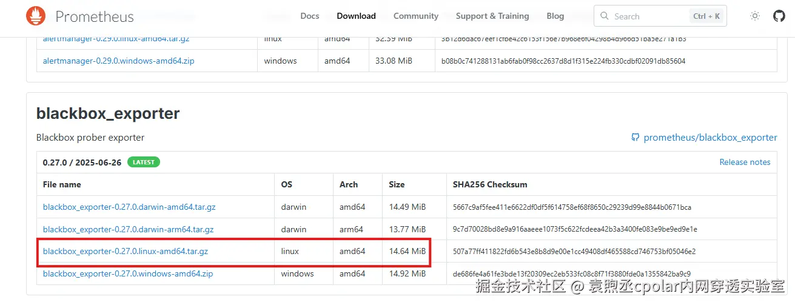Click the blackbox_exporter section heading
This screenshot has width=795, height=305.
108,113
